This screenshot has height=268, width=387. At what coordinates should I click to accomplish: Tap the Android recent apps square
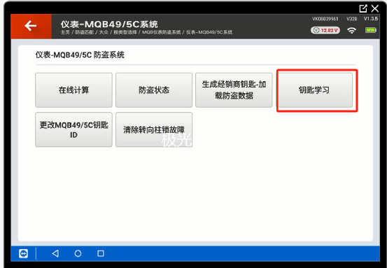tap(101, 253)
